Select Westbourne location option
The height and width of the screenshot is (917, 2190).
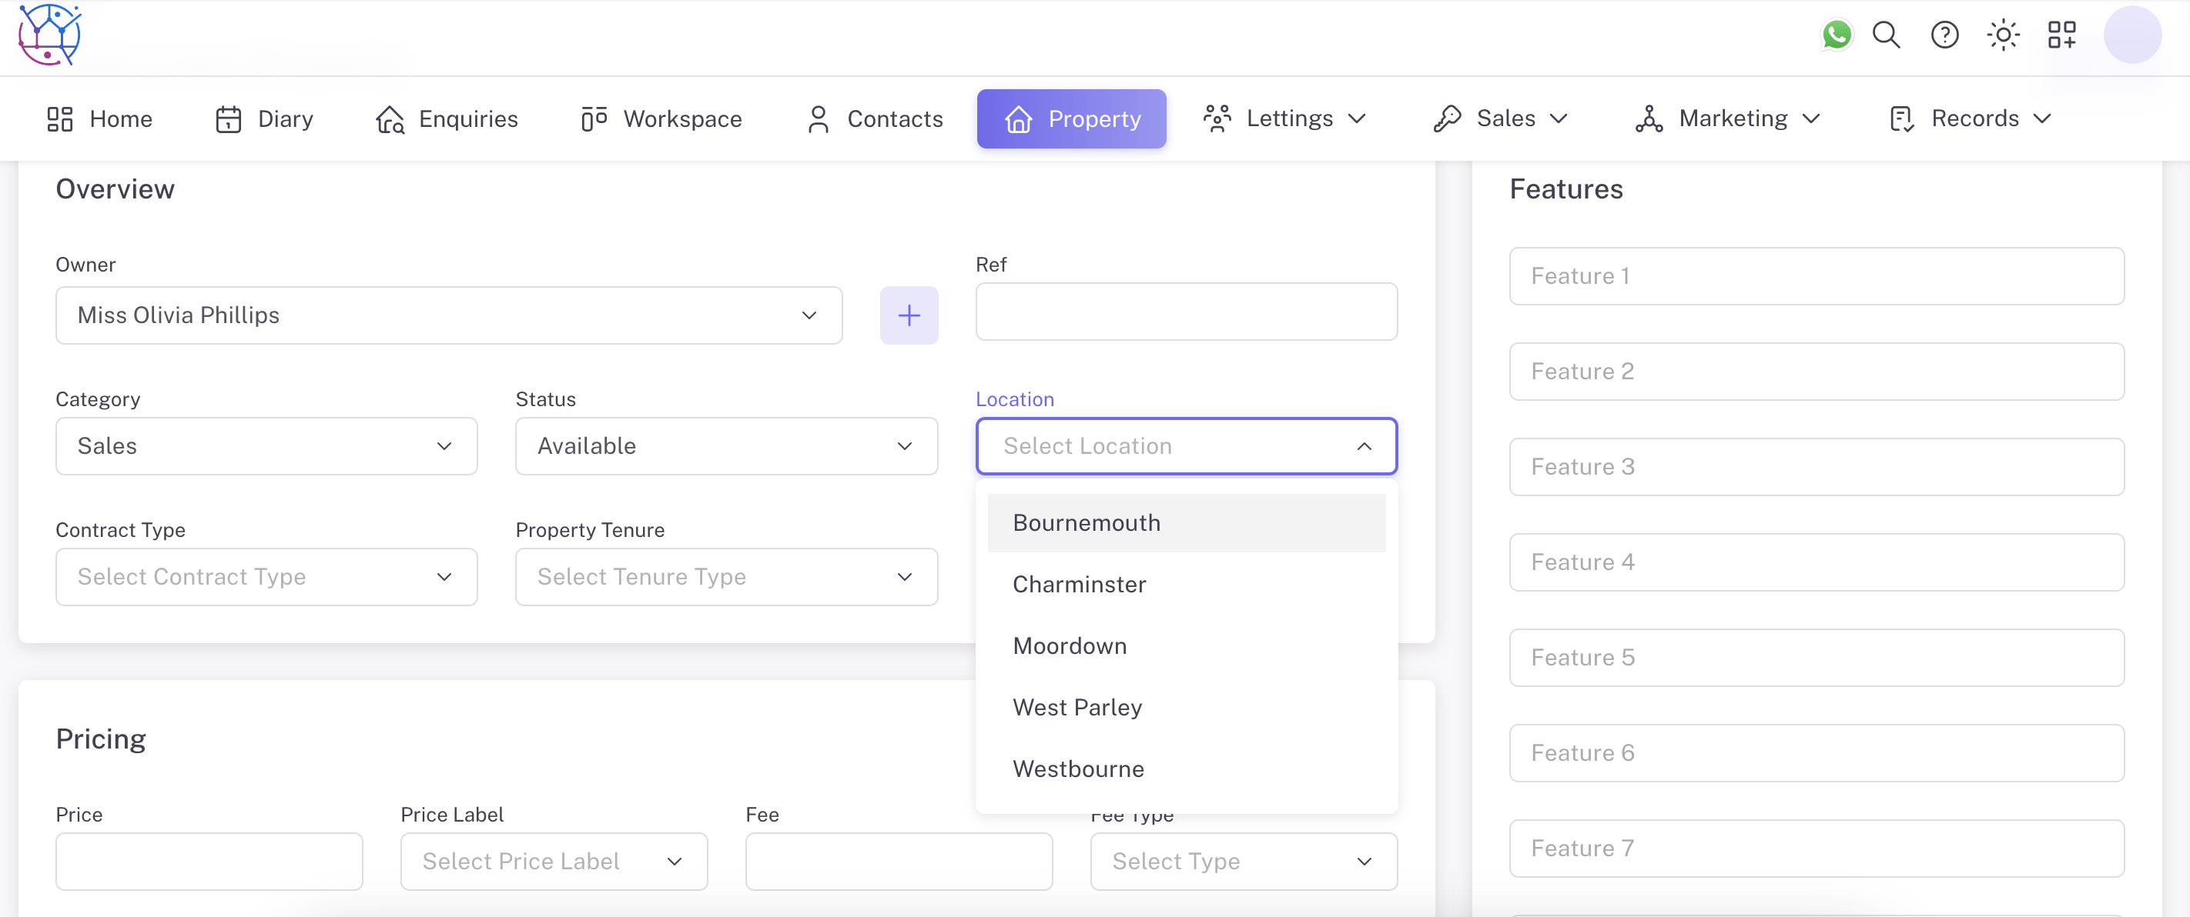point(1079,769)
